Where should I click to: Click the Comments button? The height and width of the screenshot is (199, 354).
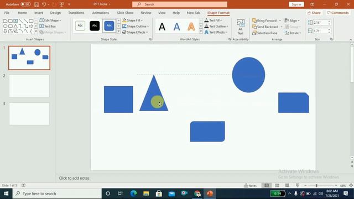pyautogui.click(x=338, y=13)
